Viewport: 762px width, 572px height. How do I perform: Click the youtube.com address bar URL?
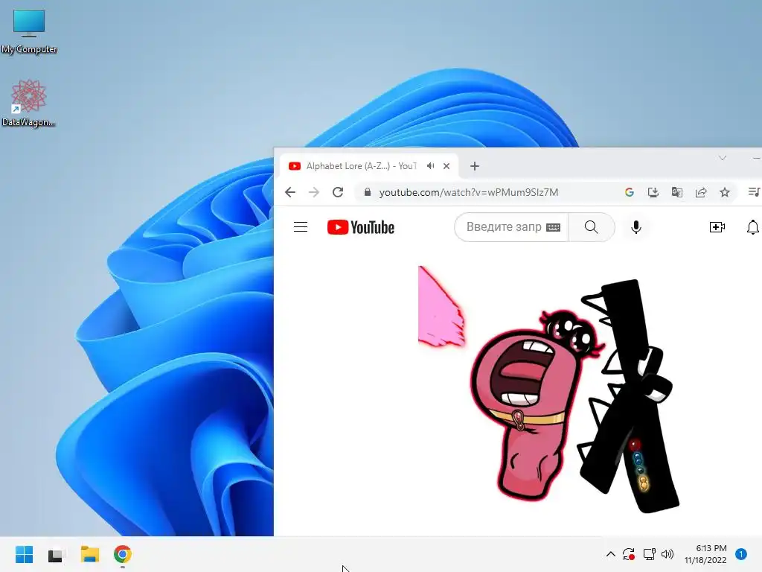469,192
